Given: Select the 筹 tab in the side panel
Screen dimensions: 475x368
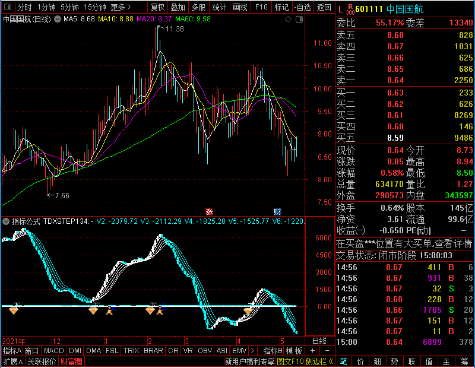Looking at the screenshot, I should point(464,361).
